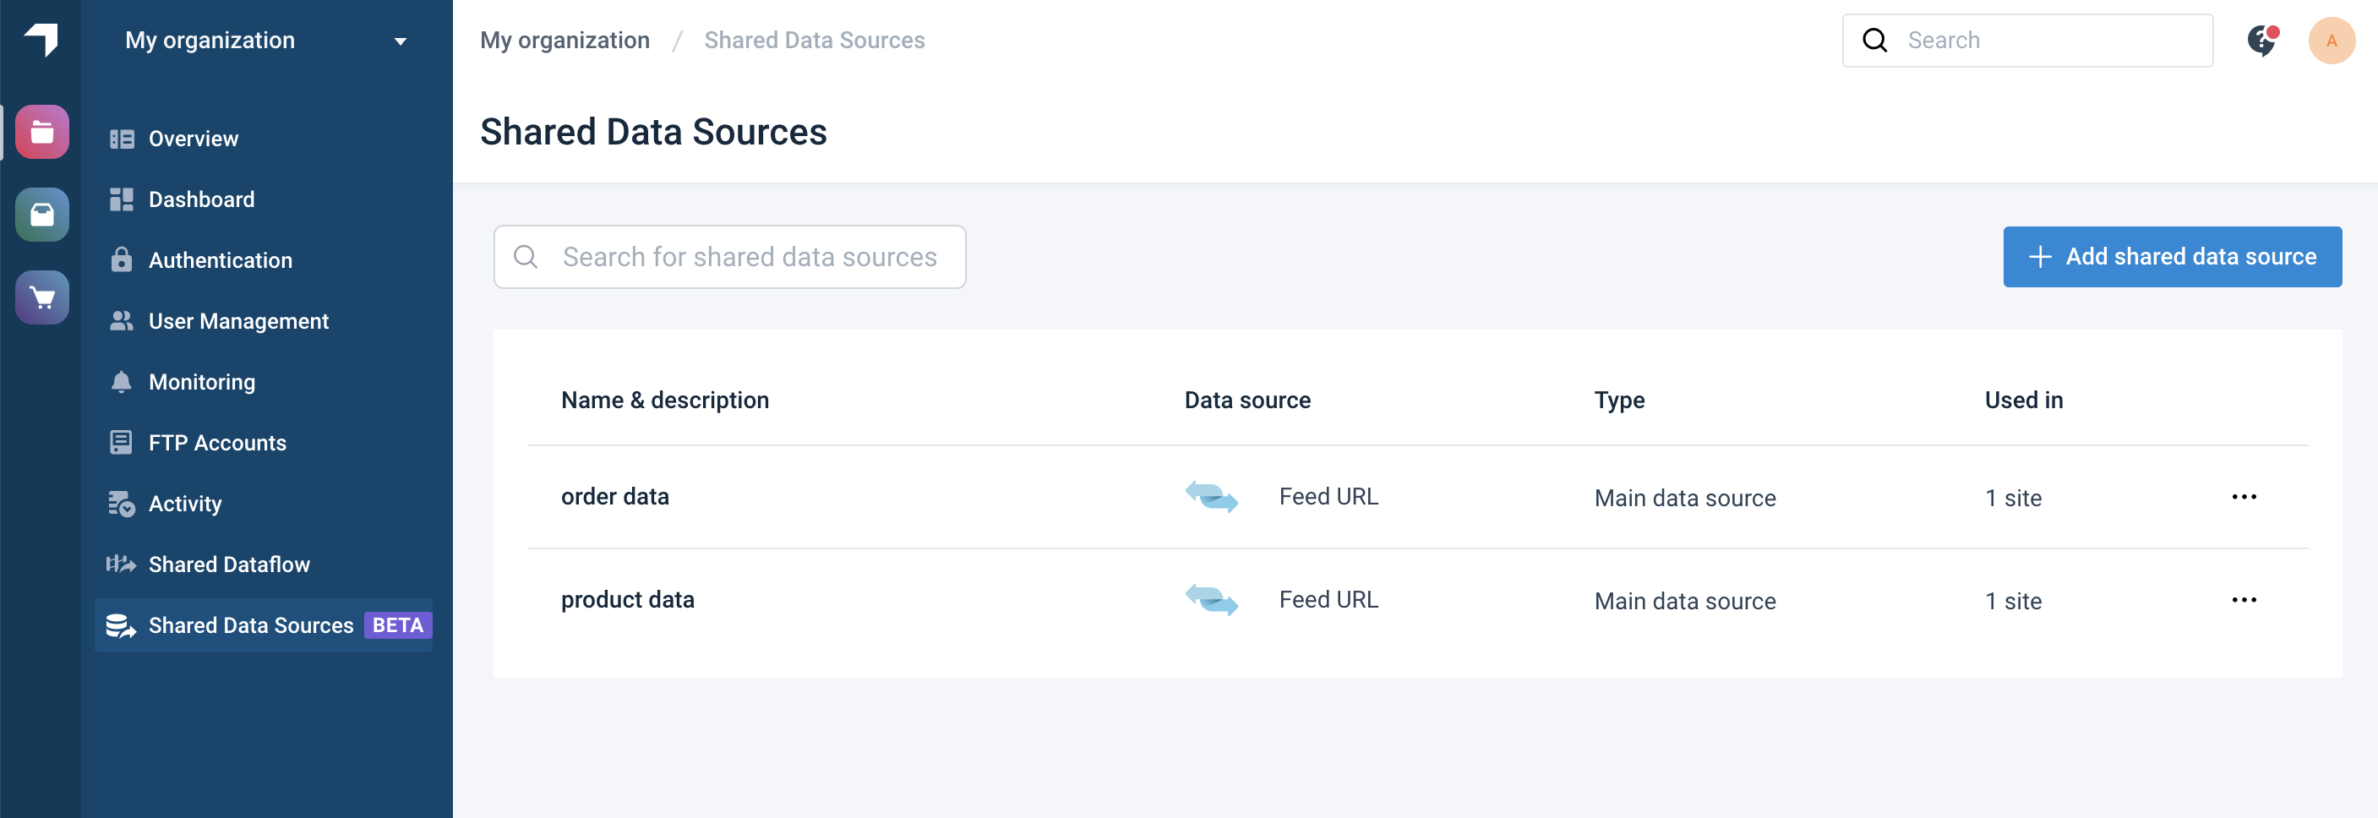The height and width of the screenshot is (818, 2378).
Task: Select the Monitoring bell icon
Action: [x=123, y=381]
